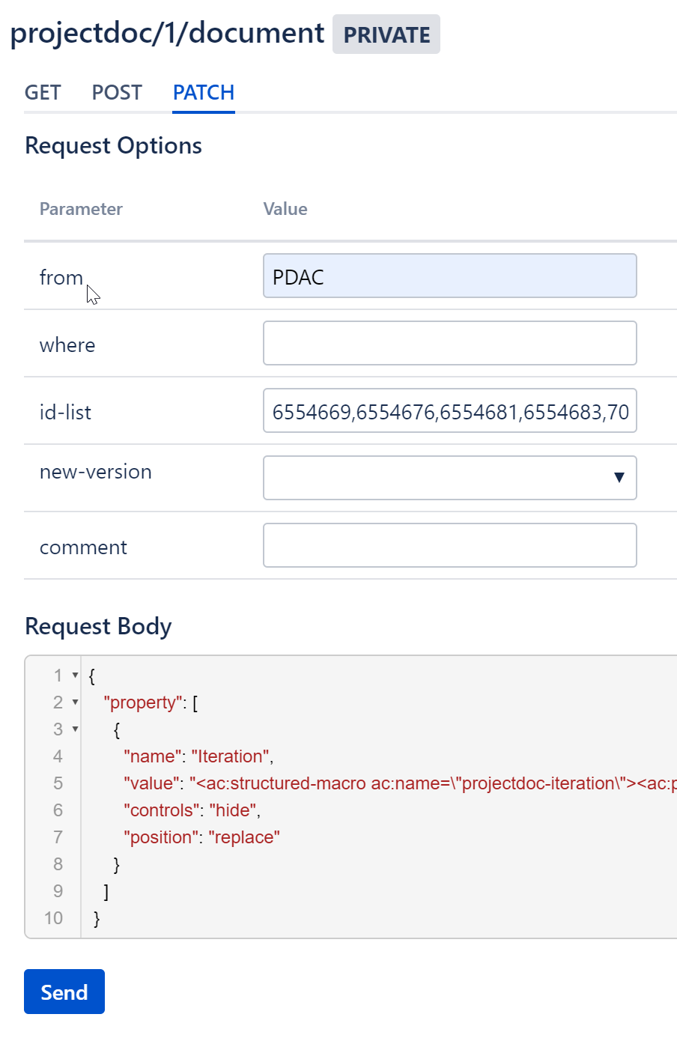Fold the "property" array at line 2
Viewport: 677px width, 1038px height.
pyautogui.click(x=75, y=702)
